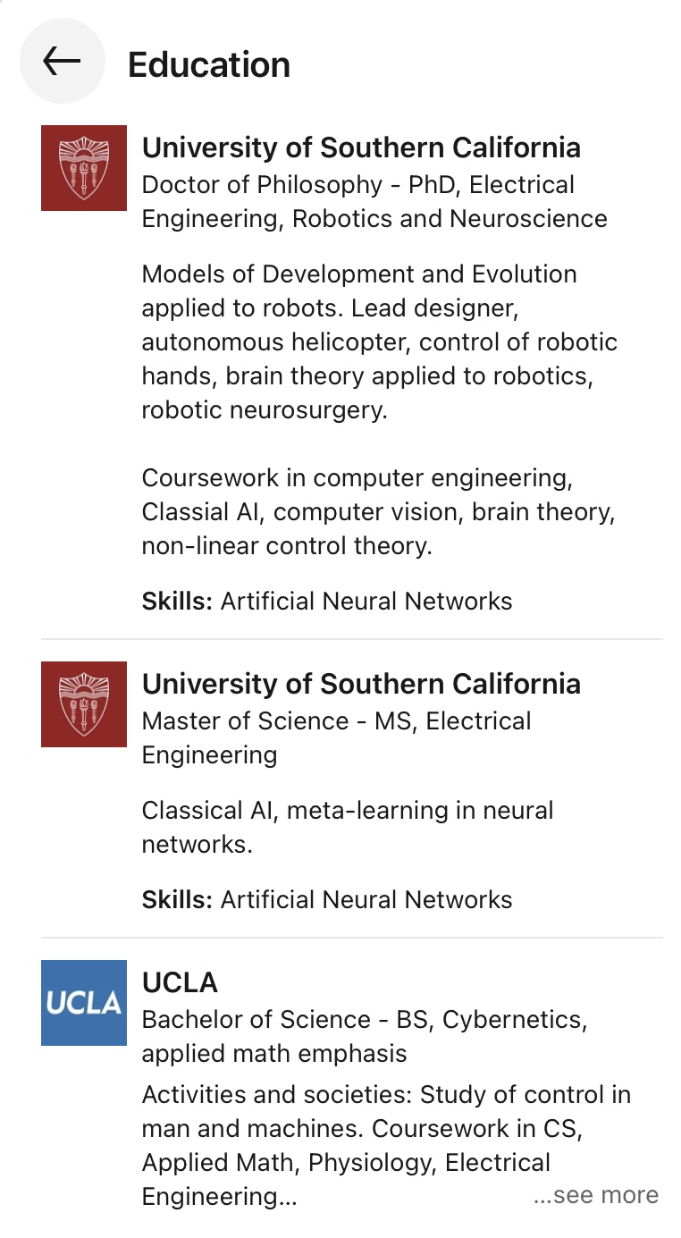Click the Bachelor of Science Cybernetics line

pyautogui.click(x=365, y=1036)
